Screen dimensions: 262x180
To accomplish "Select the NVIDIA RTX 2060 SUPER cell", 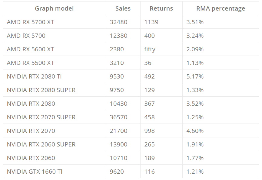I will click(41, 144).
